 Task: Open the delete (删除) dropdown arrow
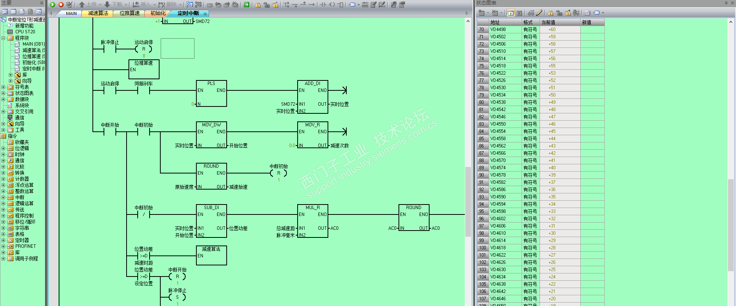coord(180,5)
